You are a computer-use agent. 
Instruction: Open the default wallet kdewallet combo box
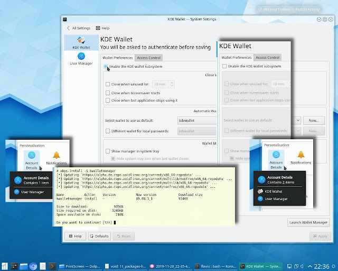tap(197, 120)
